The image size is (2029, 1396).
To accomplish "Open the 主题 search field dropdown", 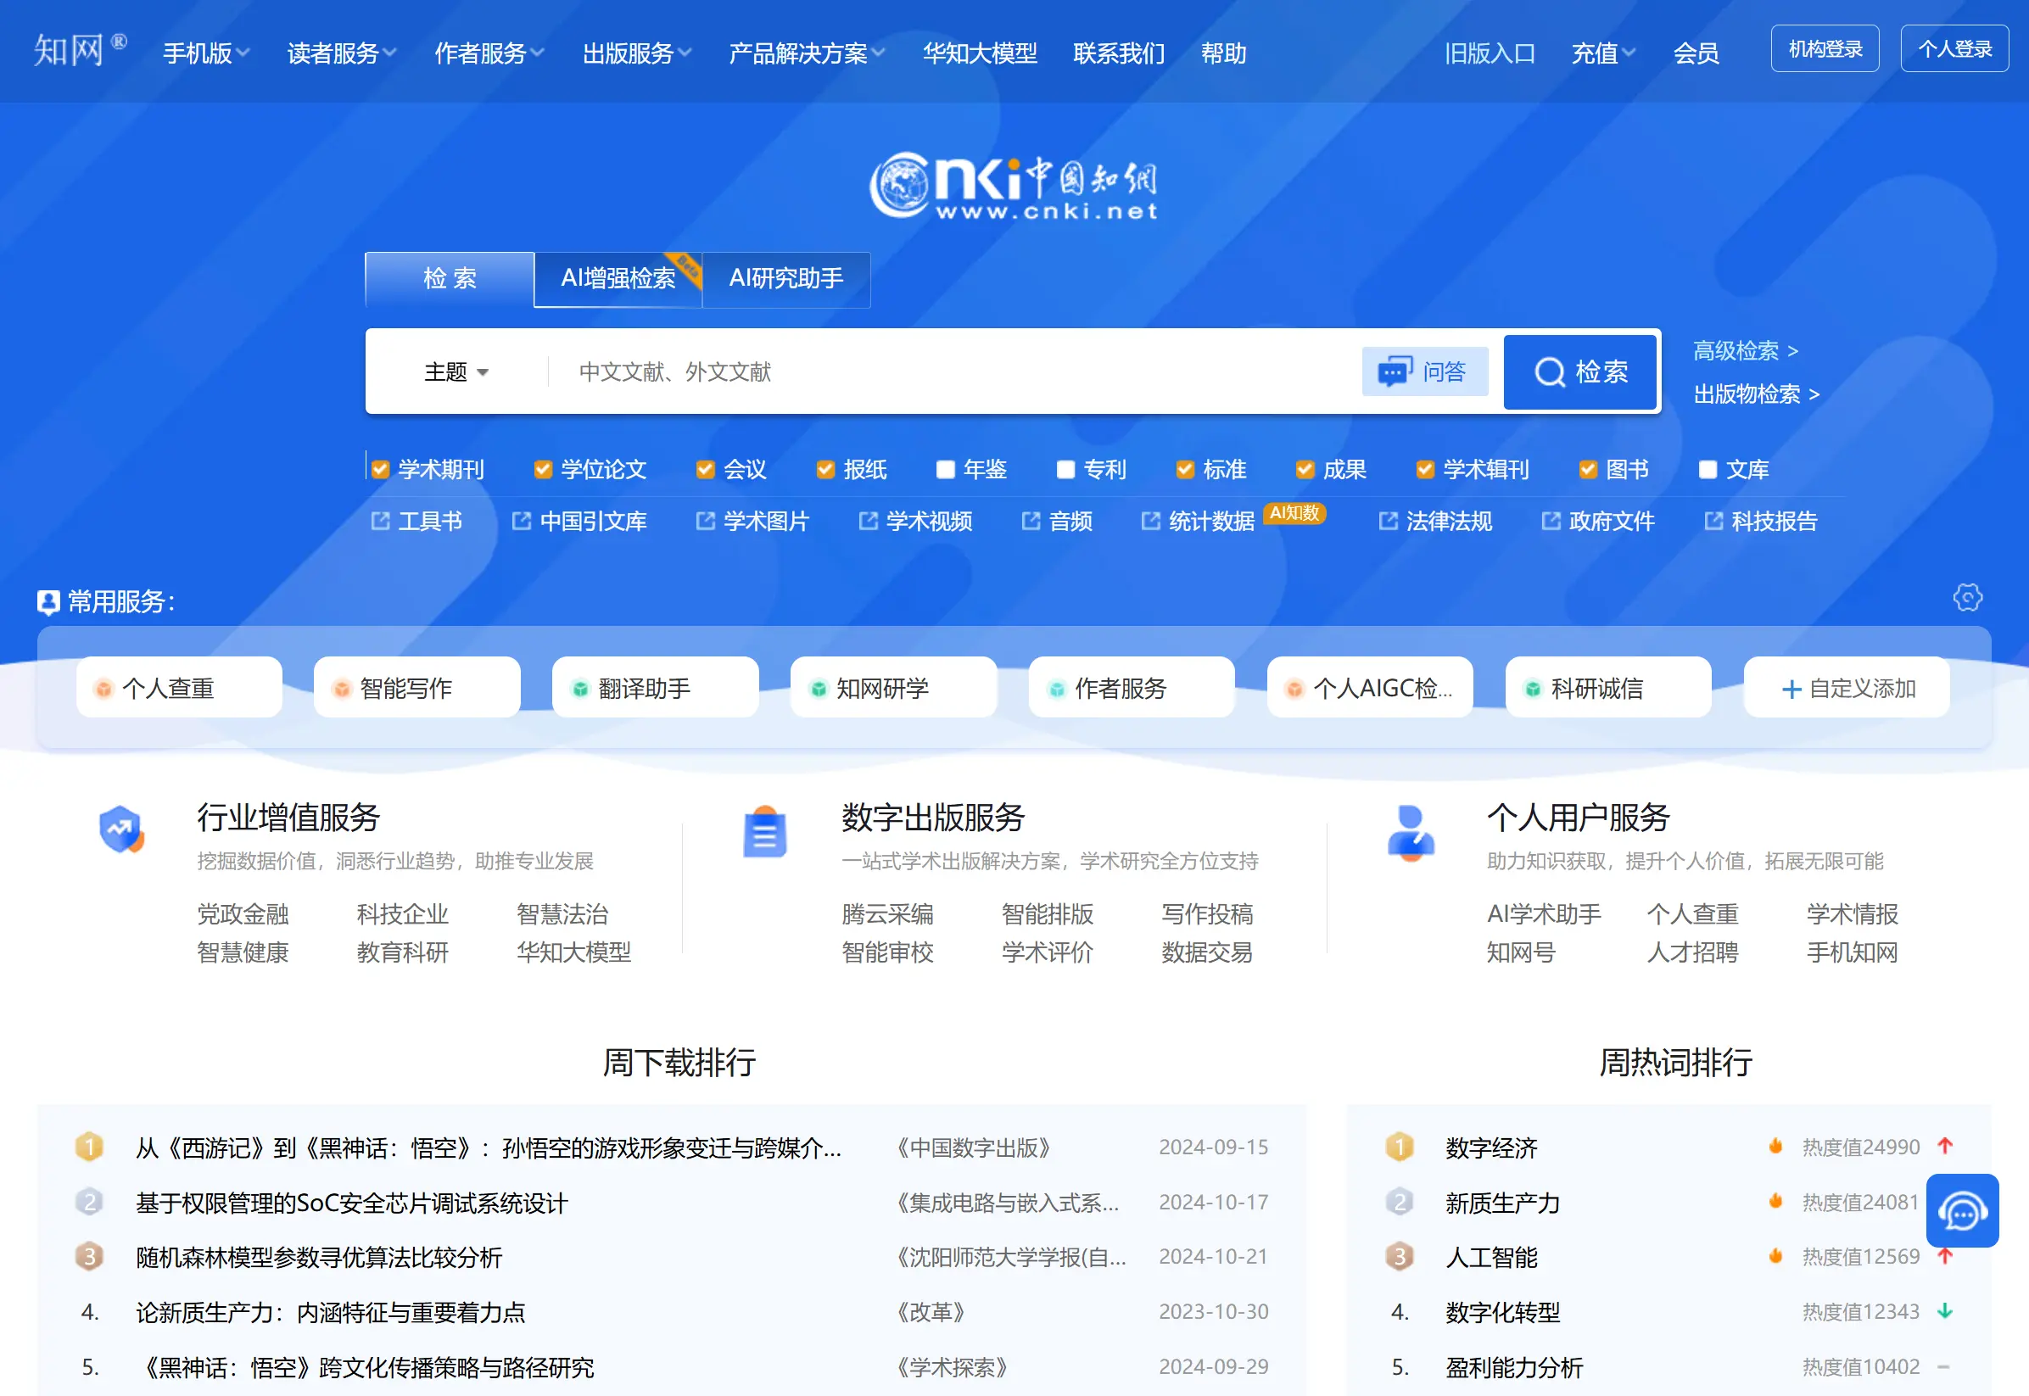I will tap(456, 371).
